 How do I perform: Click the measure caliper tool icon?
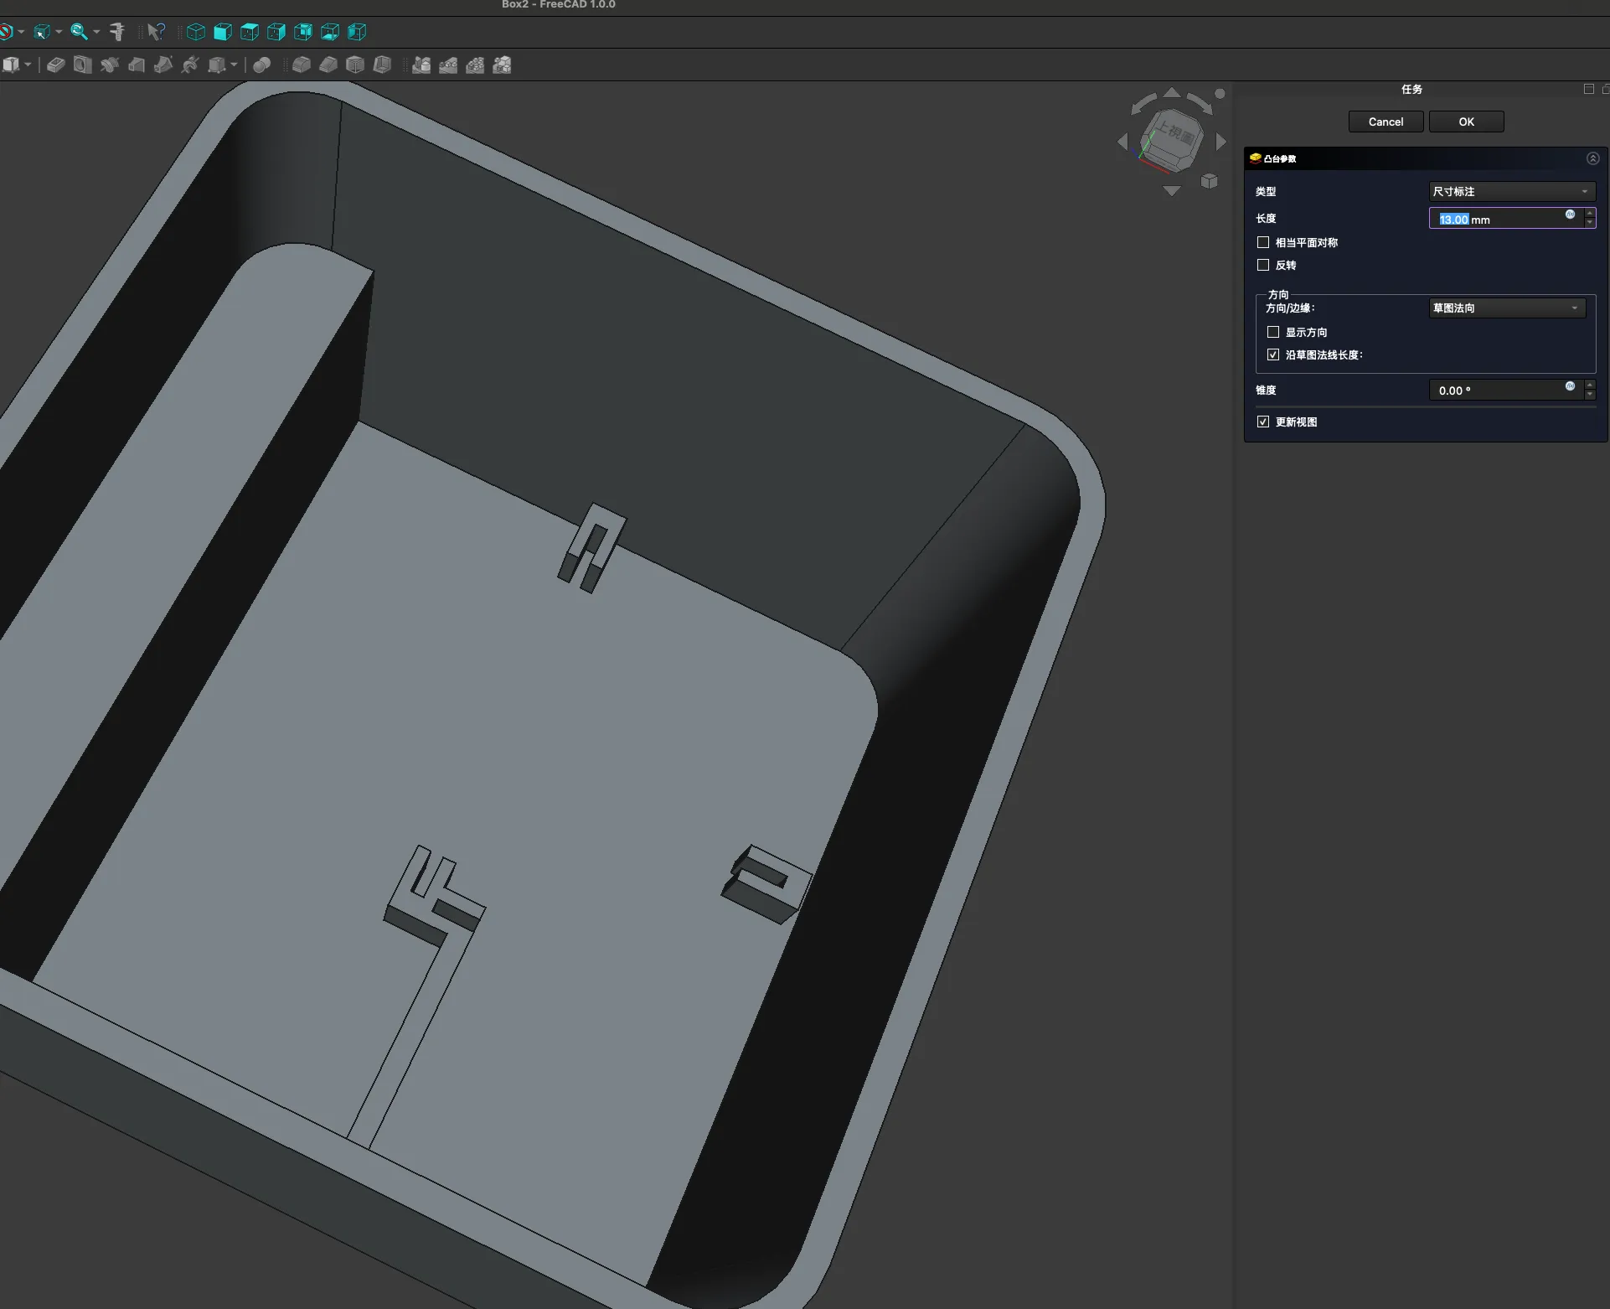coord(117,32)
